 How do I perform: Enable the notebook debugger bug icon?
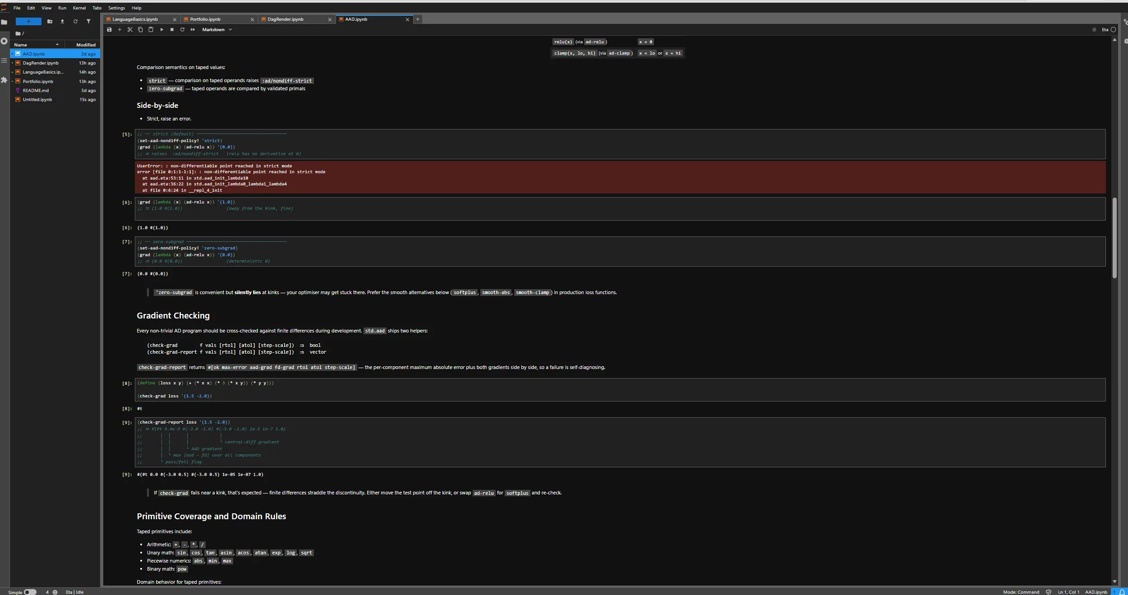[1094, 30]
